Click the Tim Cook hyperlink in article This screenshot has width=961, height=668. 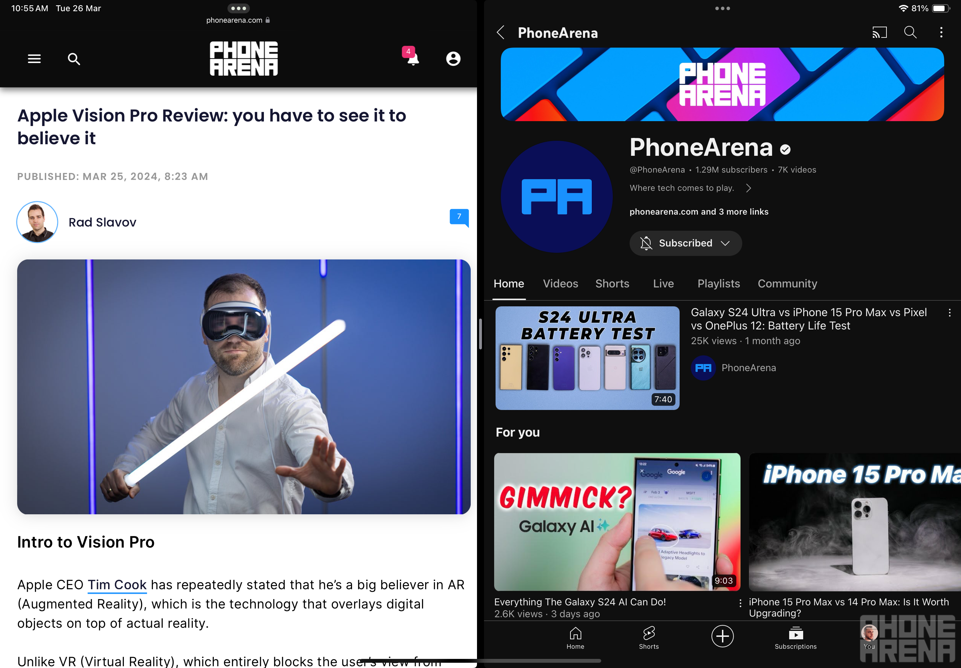click(x=118, y=585)
